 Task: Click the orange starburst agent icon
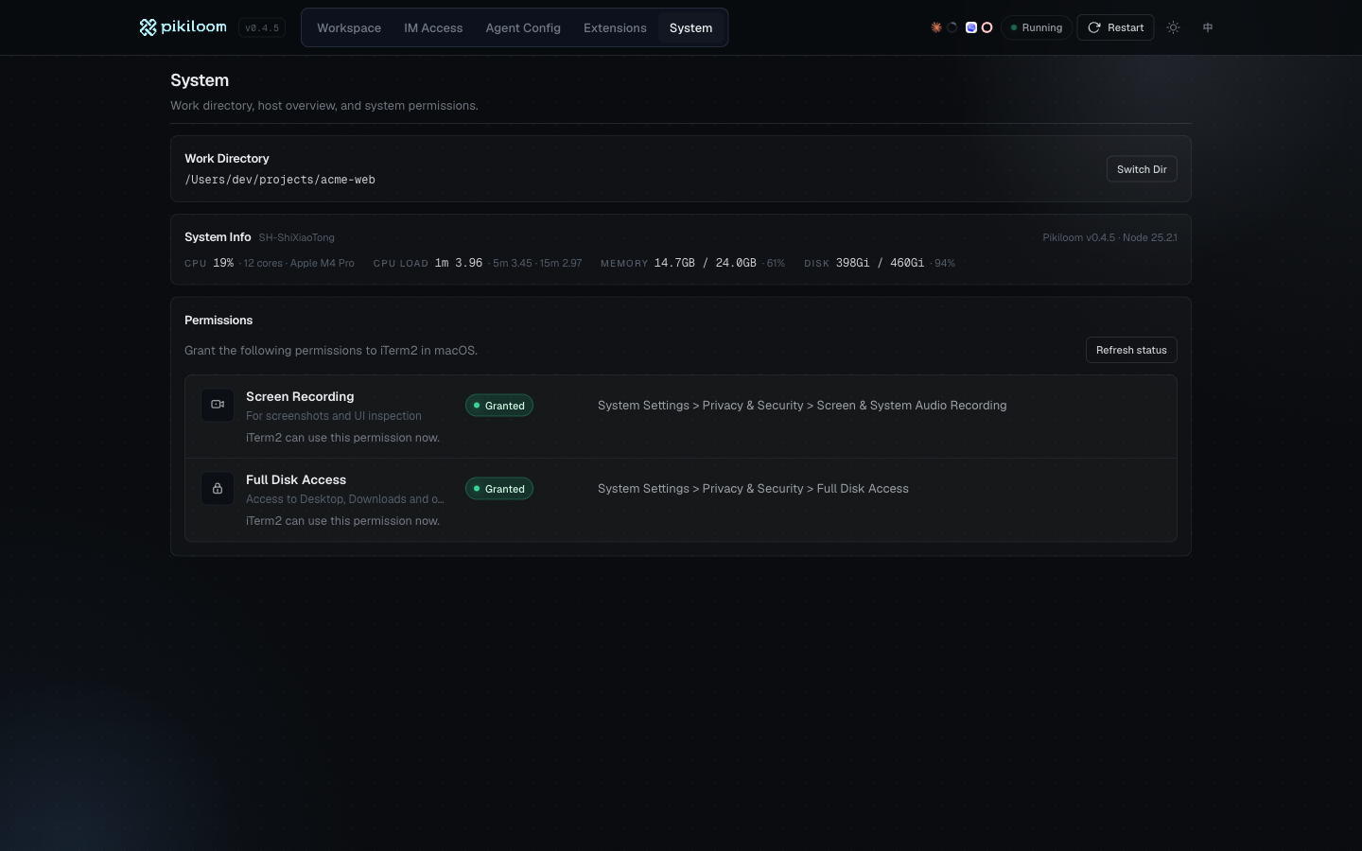tap(936, 27)
